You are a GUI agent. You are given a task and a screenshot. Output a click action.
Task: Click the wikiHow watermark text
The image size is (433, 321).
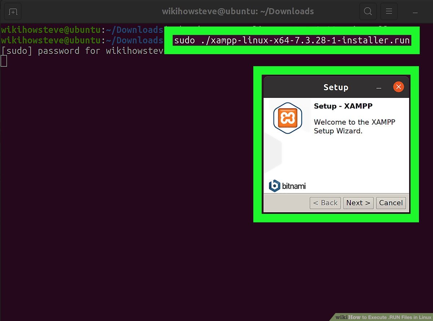(x=382, y=317)
